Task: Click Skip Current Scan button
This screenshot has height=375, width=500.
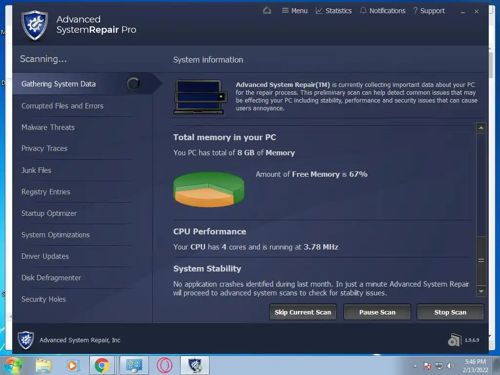Action: pyautogui.click(x=303, y=312)
